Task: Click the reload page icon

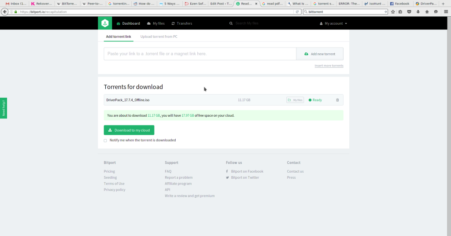Action: coord(297,12)
